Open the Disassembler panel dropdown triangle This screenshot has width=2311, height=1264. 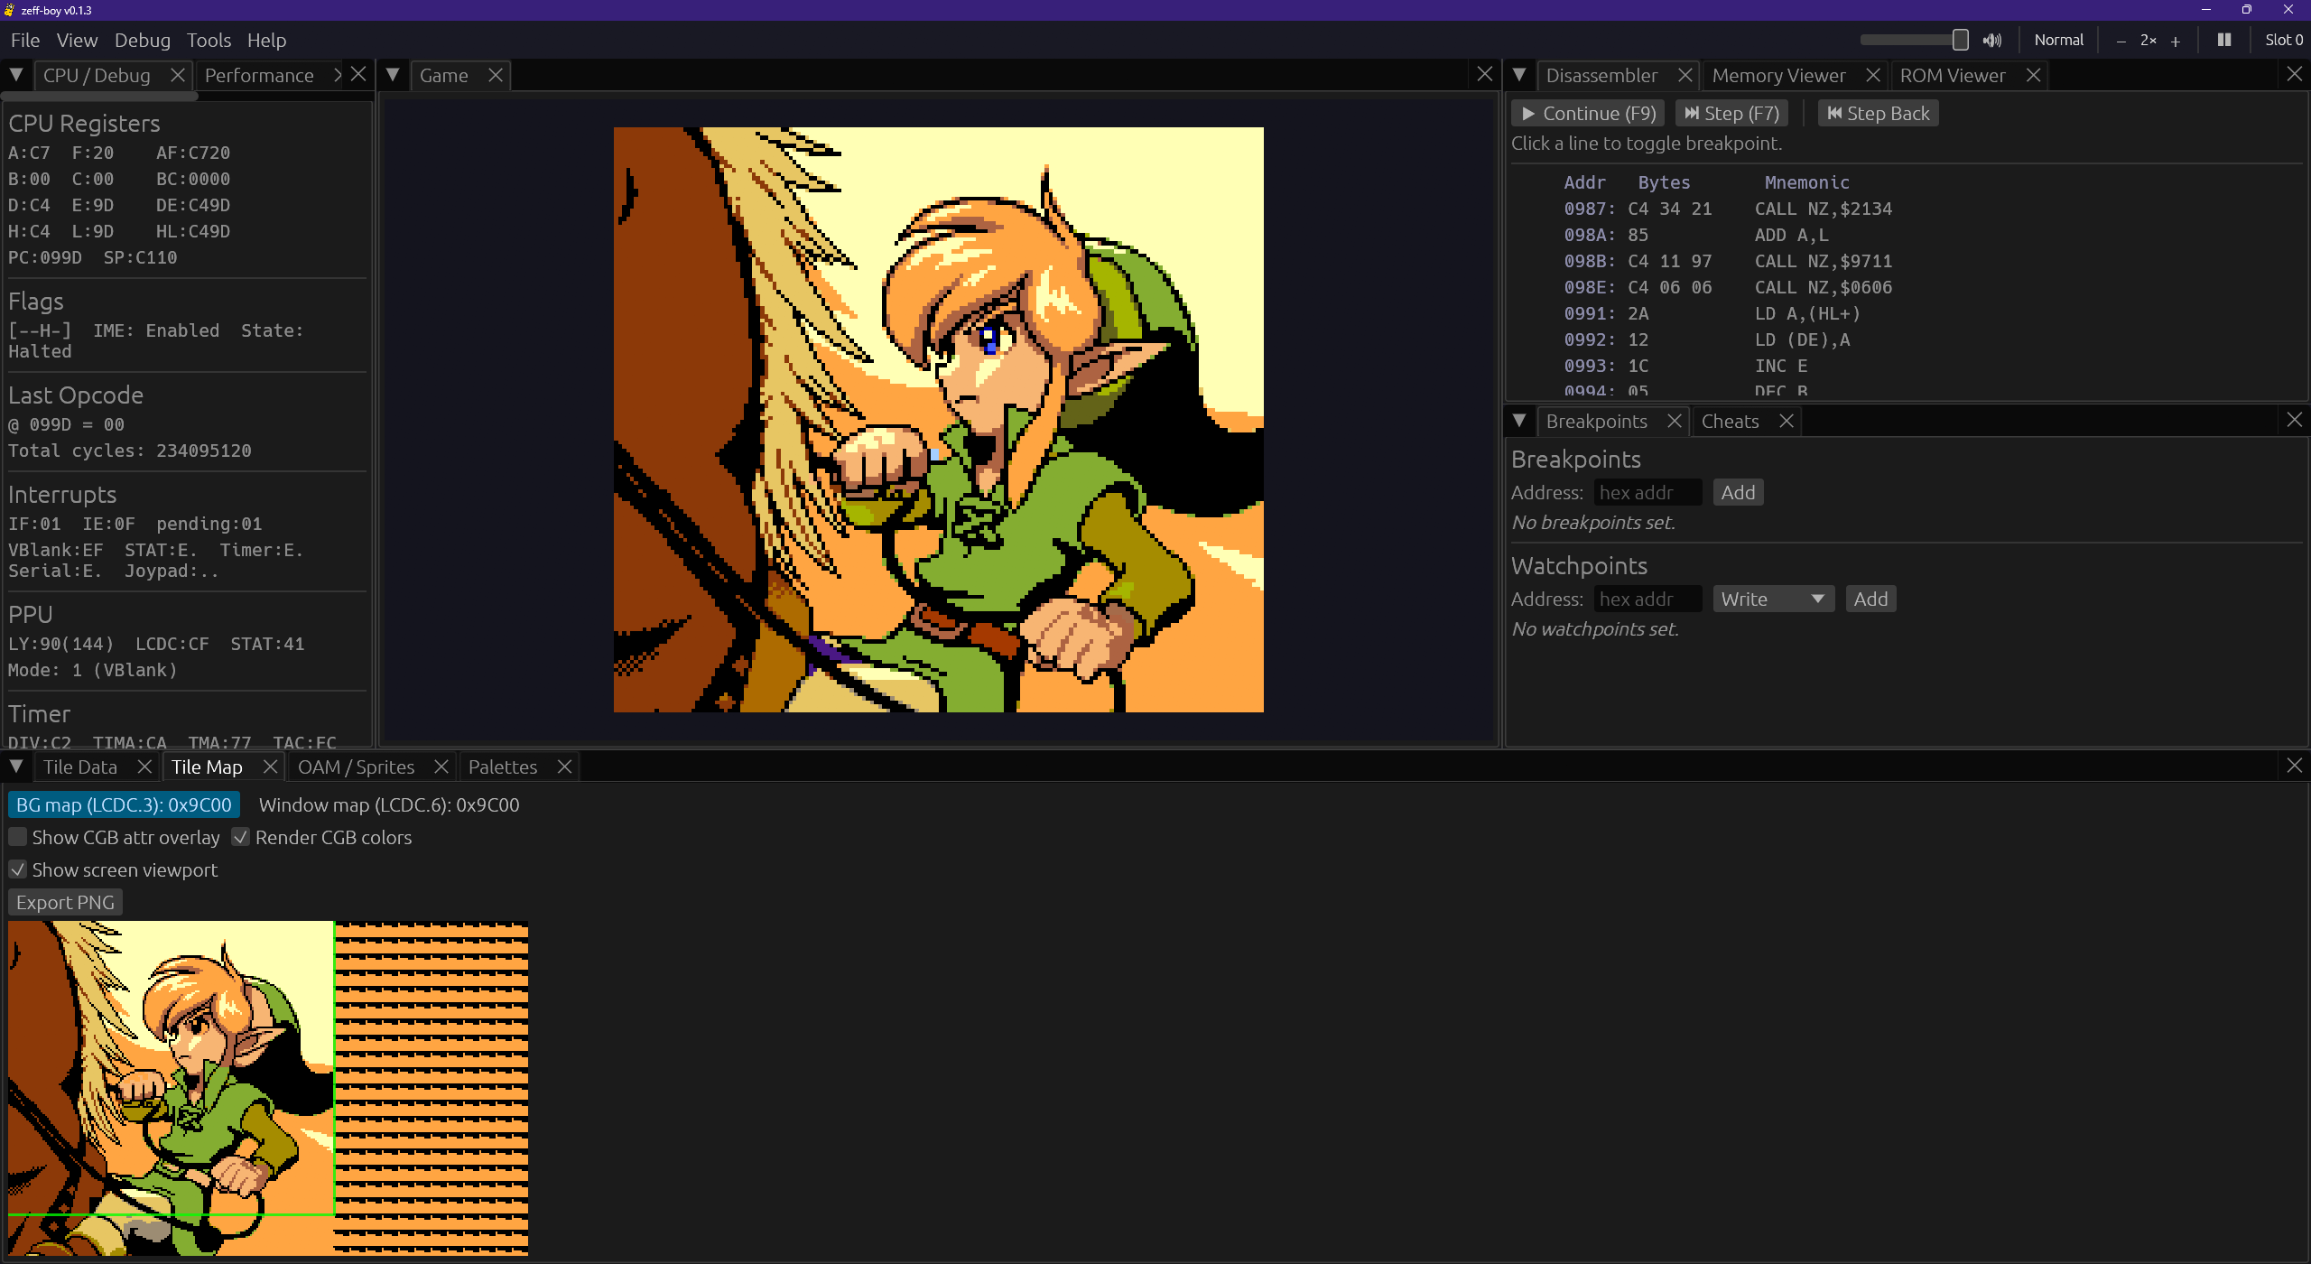[x=1519, y=74]
